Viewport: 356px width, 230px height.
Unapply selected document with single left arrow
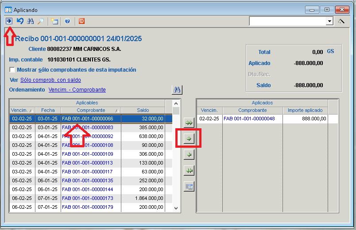tap(190, 154)
